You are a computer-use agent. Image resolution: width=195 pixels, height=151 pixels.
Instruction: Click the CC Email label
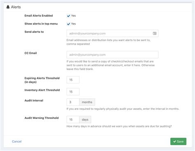coord(31,53)
